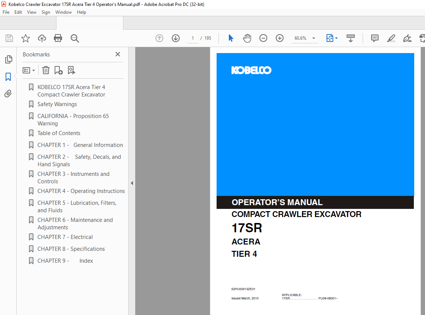Click bookmark icon beside CHAPTER 9 Index
Image resolution: width=425 pixels, height=315 pixels.
coord(31,261)
